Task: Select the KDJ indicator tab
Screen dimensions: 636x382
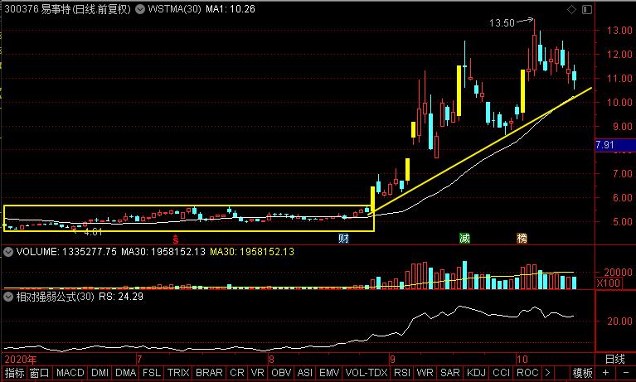Action: click(476, 373)
